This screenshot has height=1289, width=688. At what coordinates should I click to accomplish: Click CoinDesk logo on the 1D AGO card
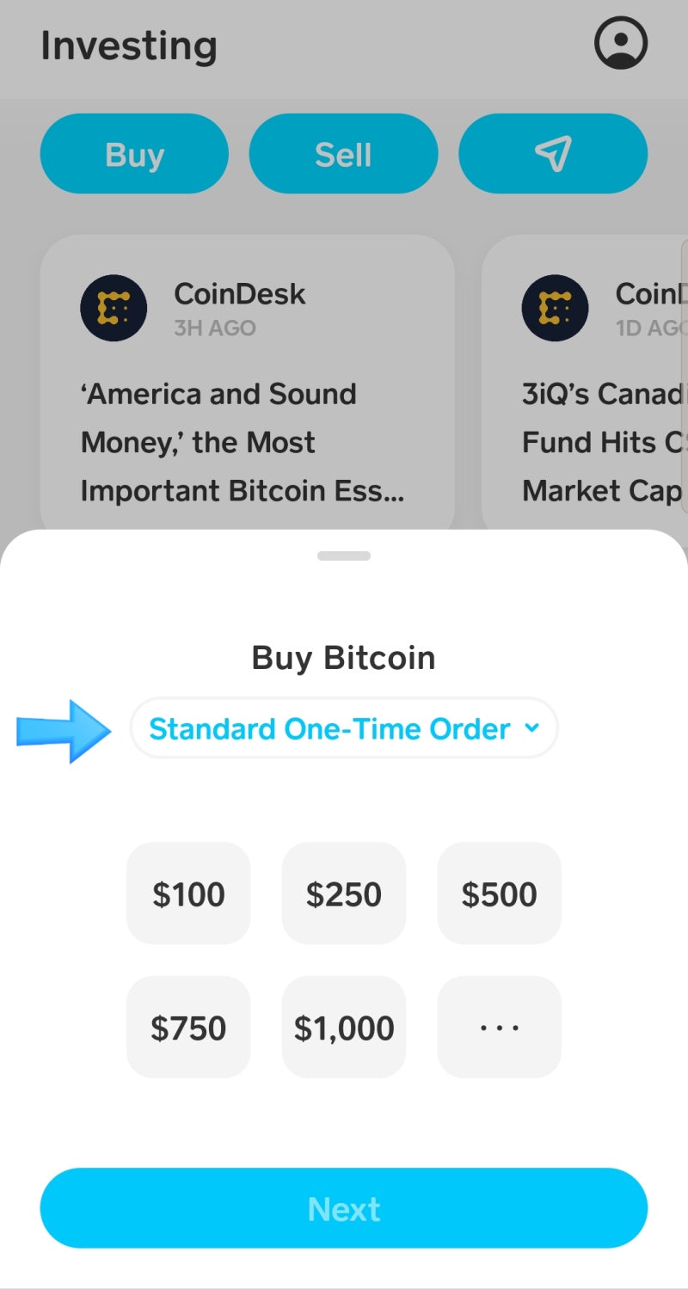555,308
